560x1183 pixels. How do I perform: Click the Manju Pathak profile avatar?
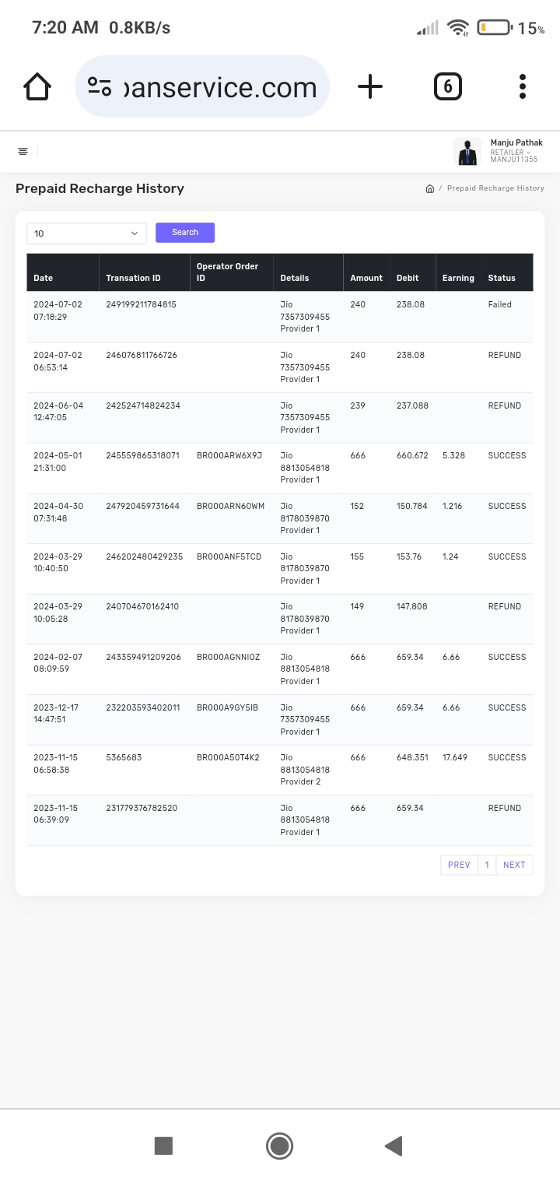pyautogui.click(x=467, y=152)
